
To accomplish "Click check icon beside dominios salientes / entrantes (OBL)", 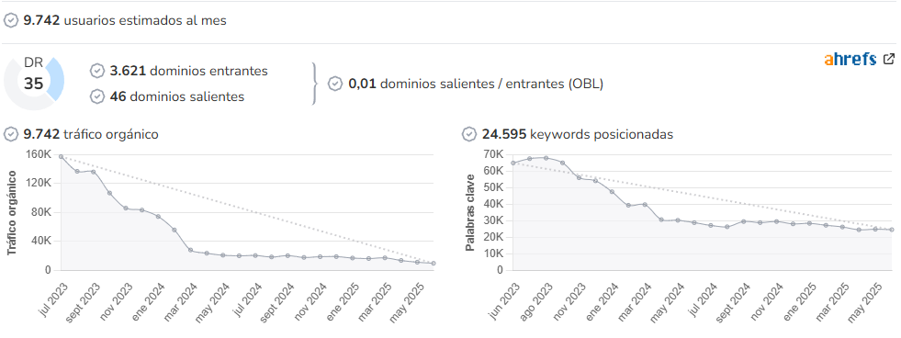I will click(335, 84).
